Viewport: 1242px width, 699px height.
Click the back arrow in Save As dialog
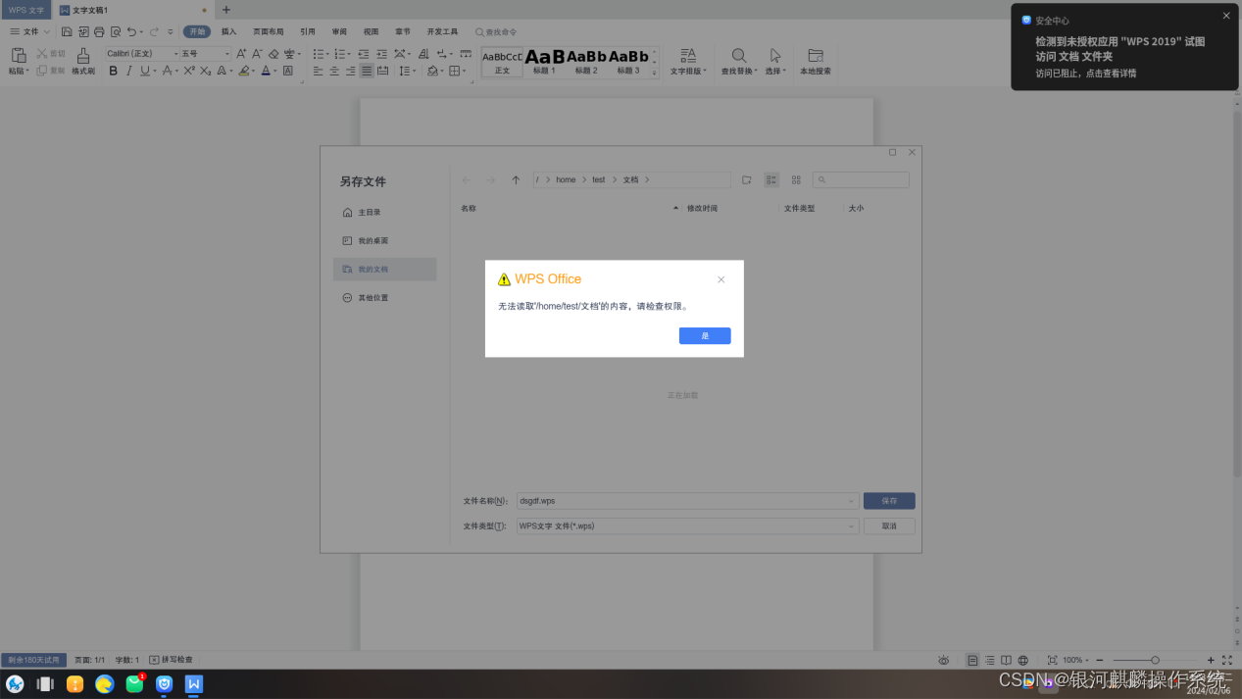pos(467,180)
